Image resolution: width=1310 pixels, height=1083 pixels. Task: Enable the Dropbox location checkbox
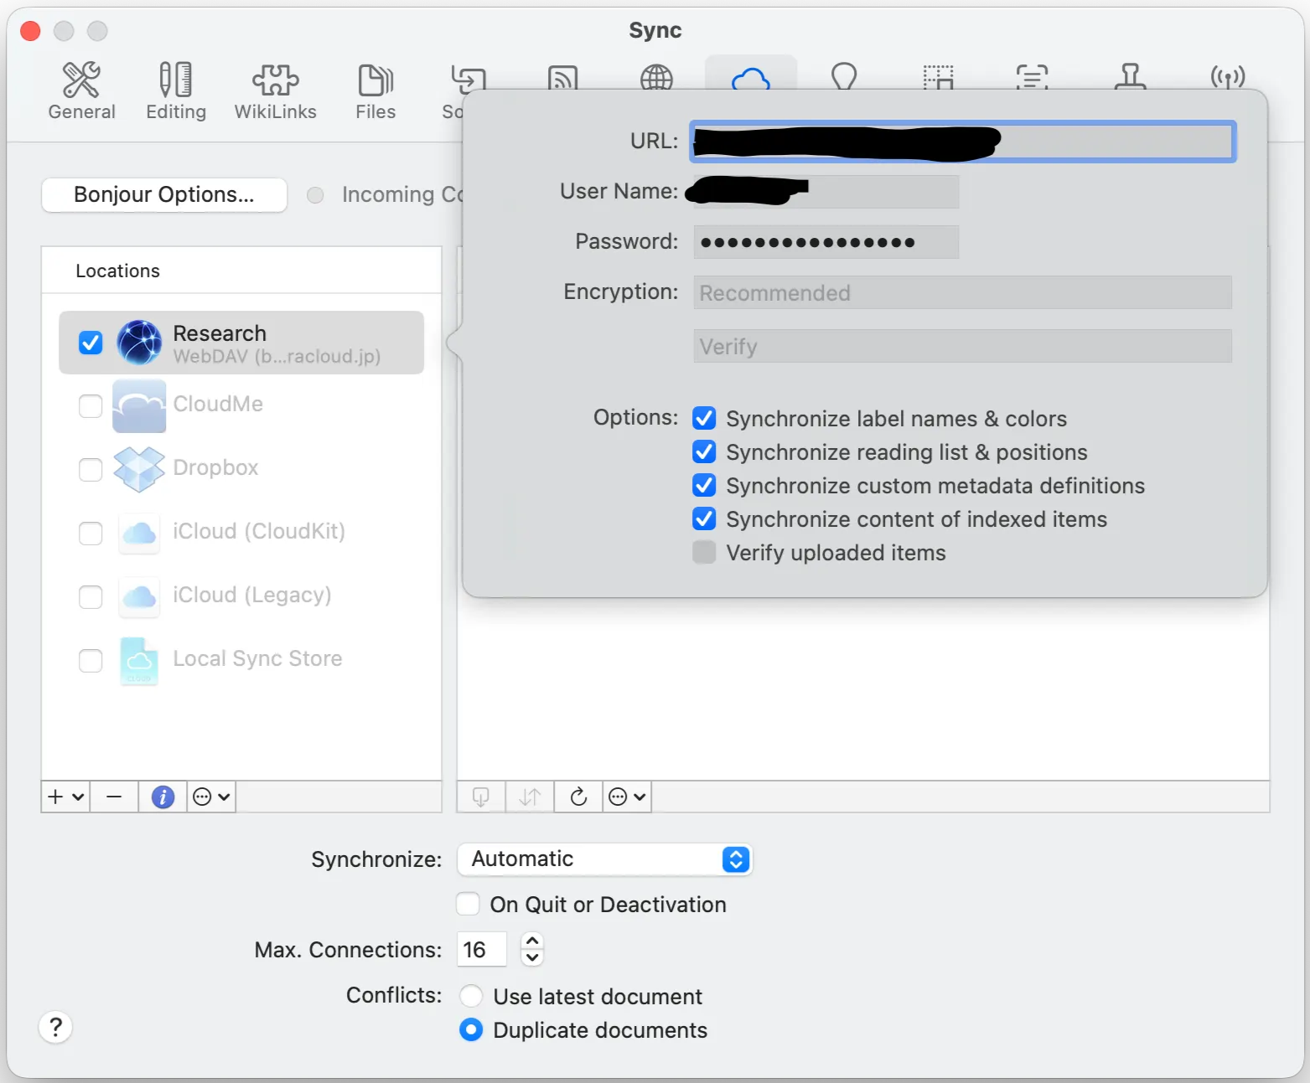pos(91,469)
